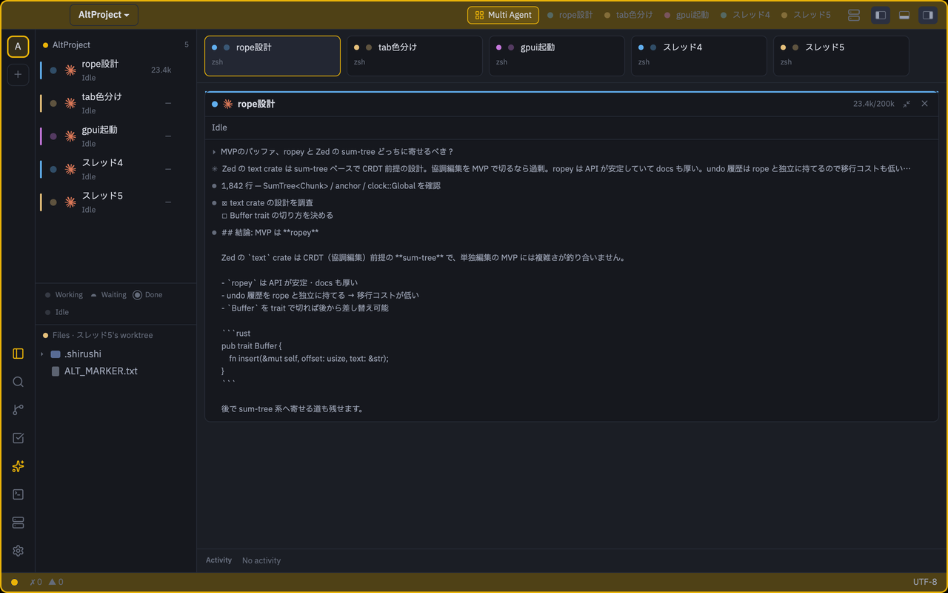
Task: Click the Claude icon beside sidebar gpui起動
Action: [70, 136]
